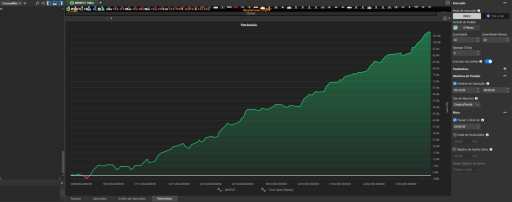512x202 pixels.
Task: Collapse the Abertura de Posição section
Action: click(x=505, y=75)
